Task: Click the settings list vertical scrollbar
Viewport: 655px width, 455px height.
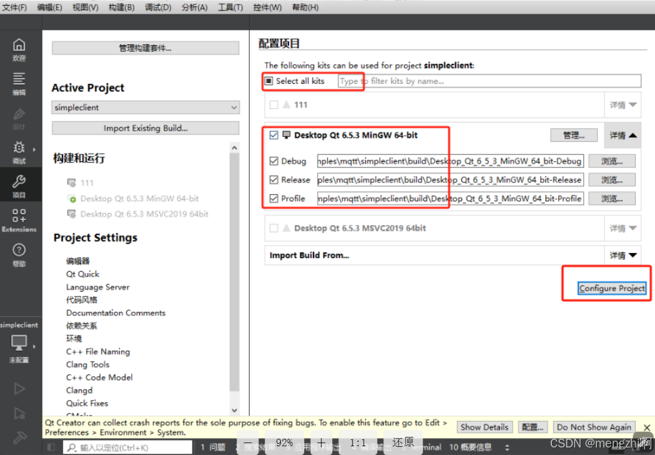Action: (x=234, y=272)
